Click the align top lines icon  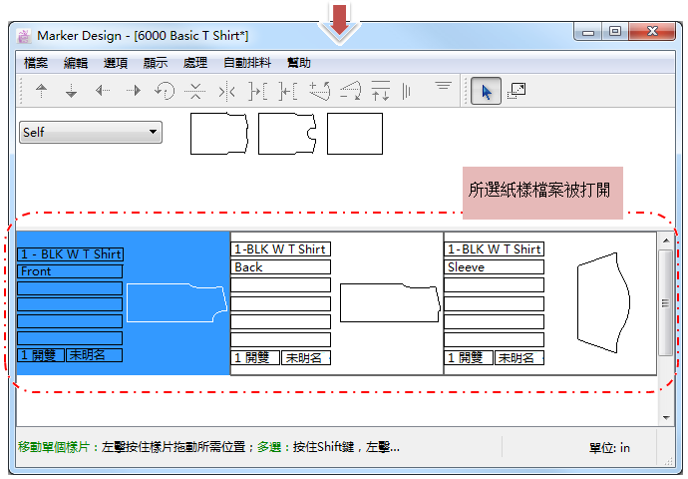pyautogui.click(x=444, y=89)
